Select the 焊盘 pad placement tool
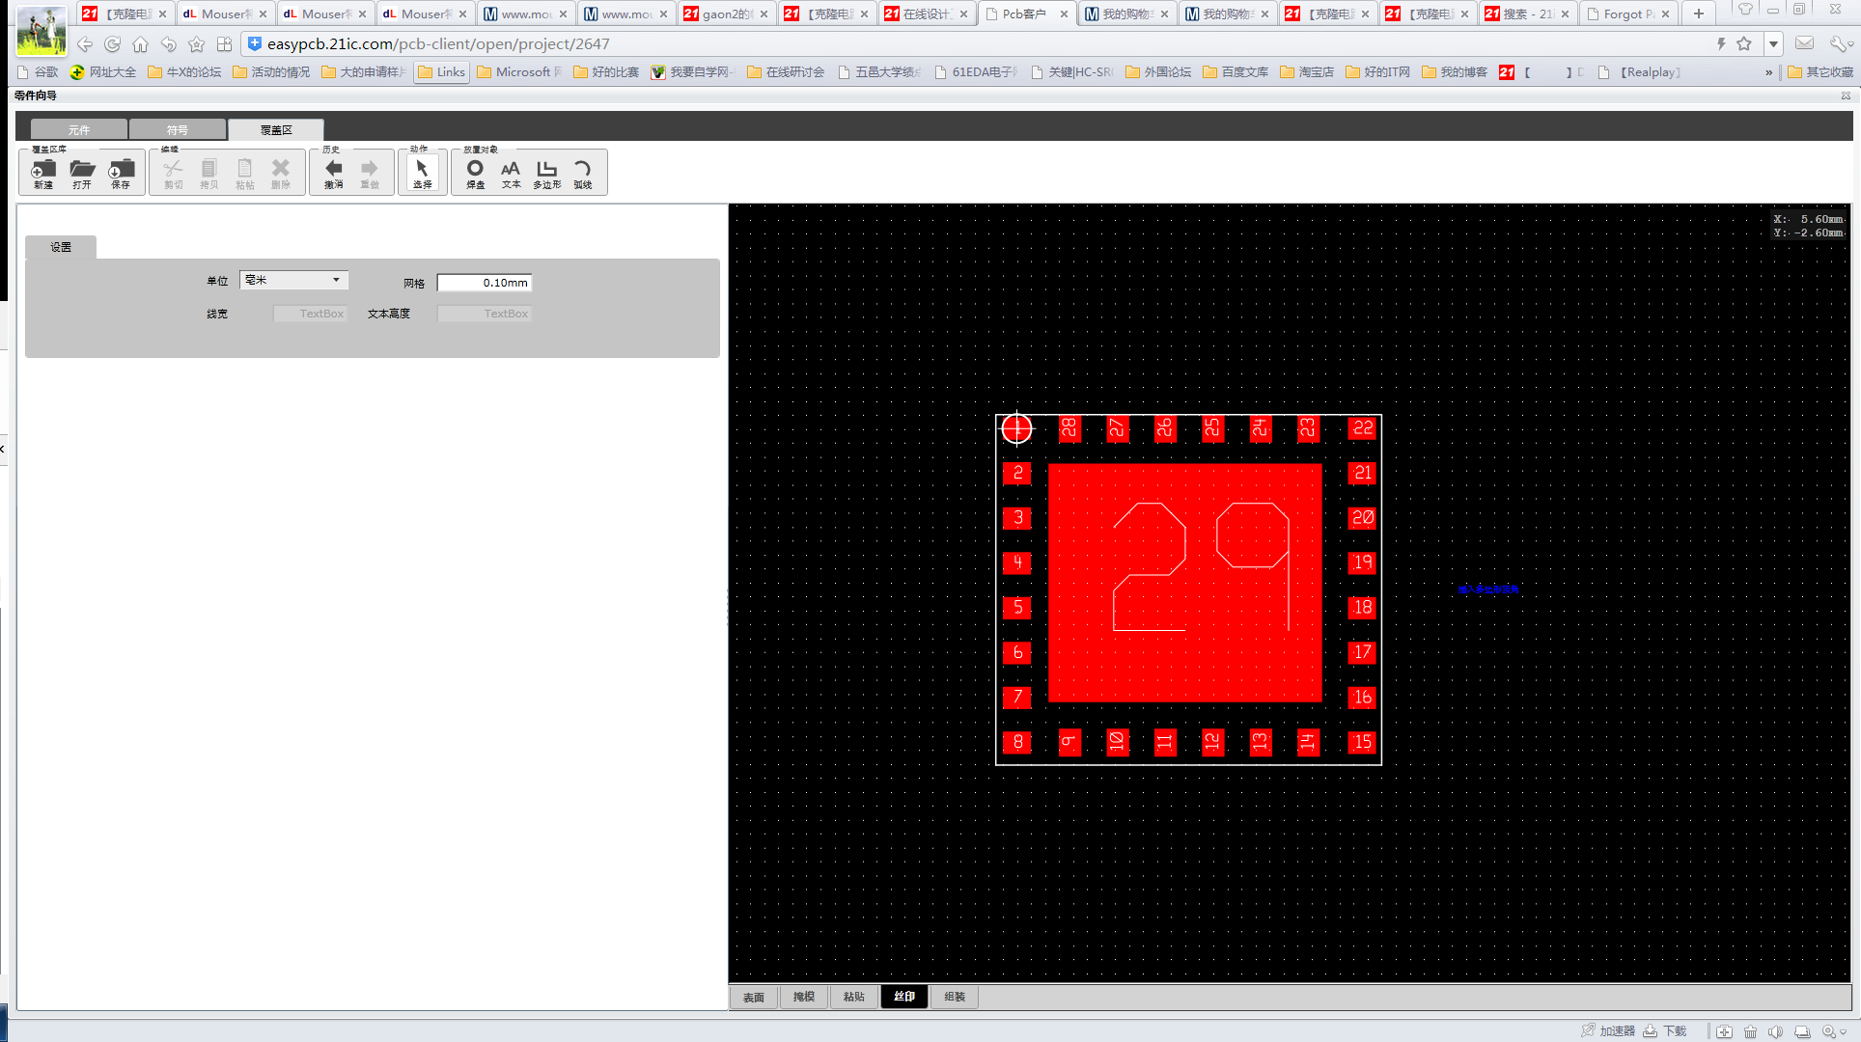Screen dimensions: 1861x1042 coord(475,173)
